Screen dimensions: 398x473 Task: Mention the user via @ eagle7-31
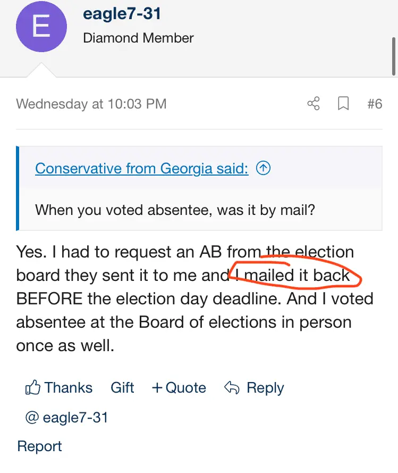(67, 418)
